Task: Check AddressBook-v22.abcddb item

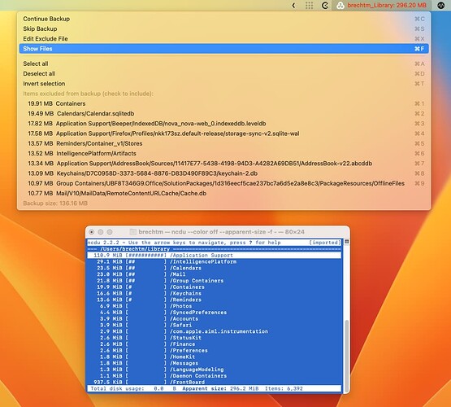Action: tap(223, 164)
